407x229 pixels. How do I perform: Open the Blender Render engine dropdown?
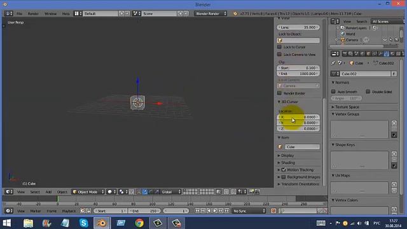[x=210, y=13]
